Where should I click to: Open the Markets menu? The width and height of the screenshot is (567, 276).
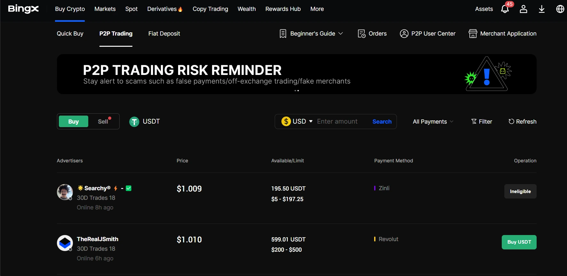click(105, 9)
